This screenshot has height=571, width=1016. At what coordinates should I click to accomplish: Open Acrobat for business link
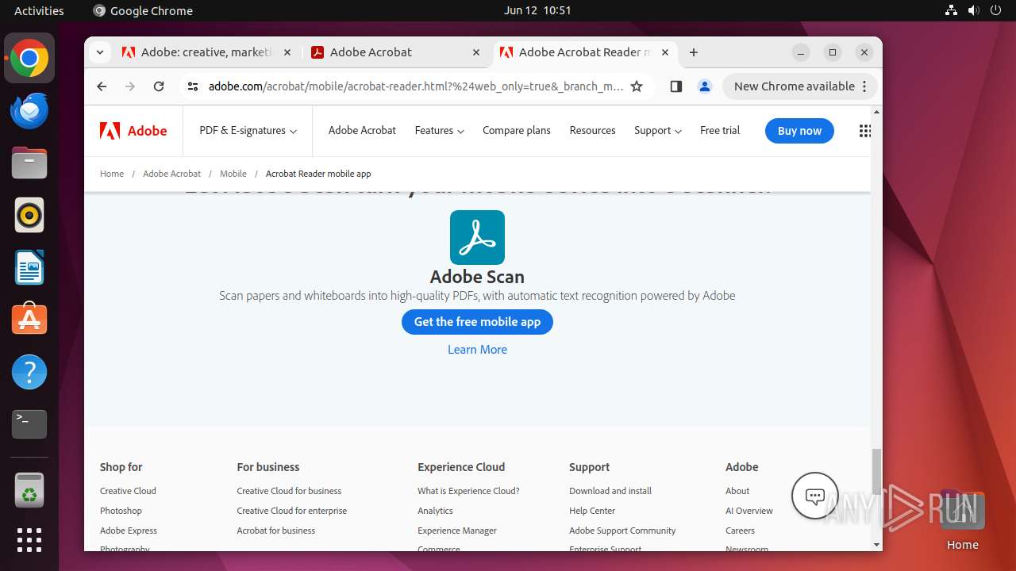coord(275,531)
